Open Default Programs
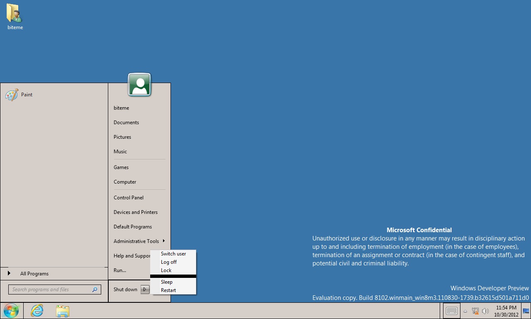Viewport: 531px width, 319px height. click(133, 227)
